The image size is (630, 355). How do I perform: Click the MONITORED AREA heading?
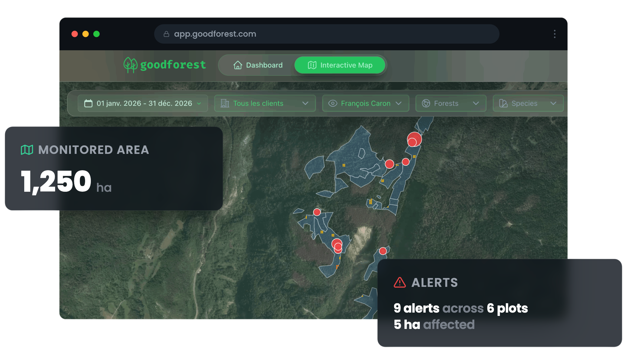point(94,150)
